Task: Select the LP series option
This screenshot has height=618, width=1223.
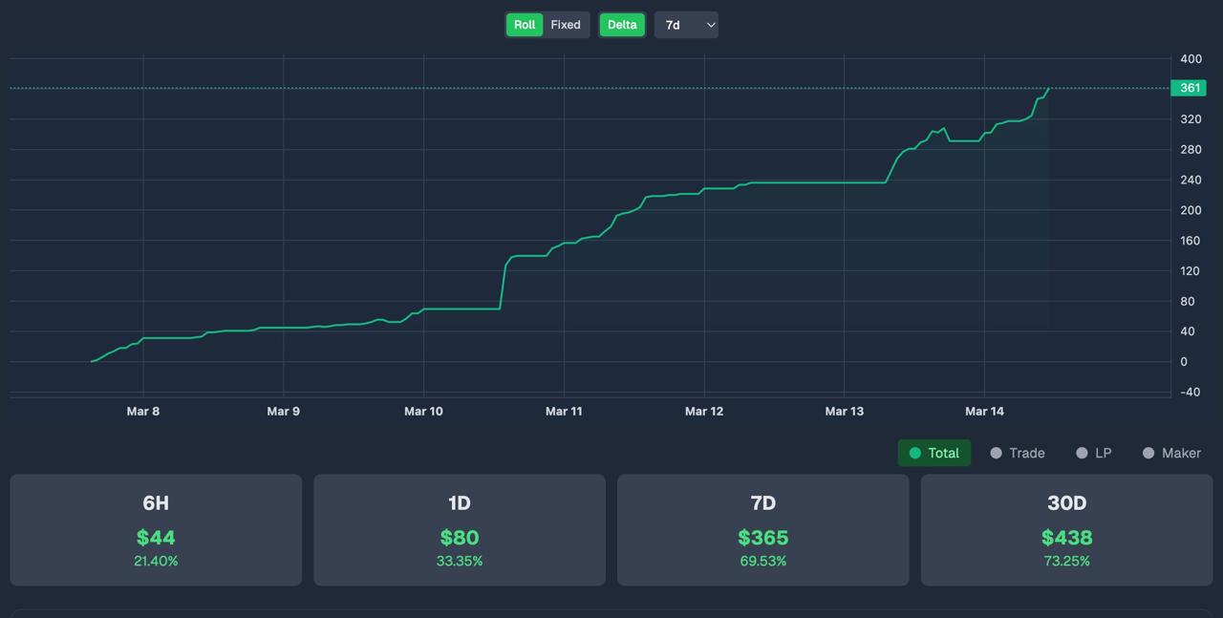Action: [x=1094, y=453]
